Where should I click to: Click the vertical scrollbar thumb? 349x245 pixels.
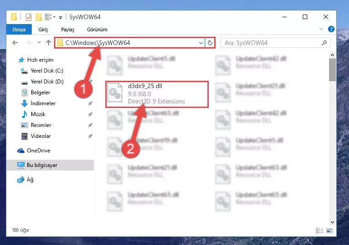(332, 70)
